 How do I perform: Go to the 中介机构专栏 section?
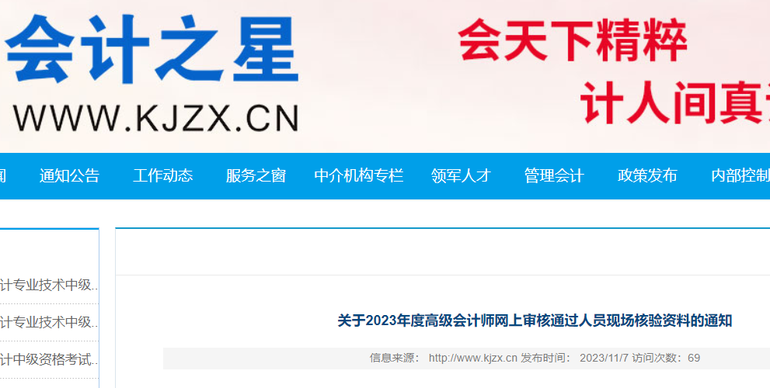(x=358, y=175)
